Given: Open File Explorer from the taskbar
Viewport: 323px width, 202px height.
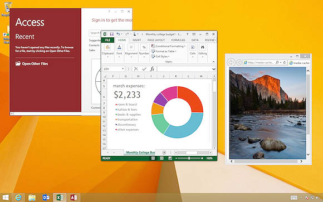Looking at the screenshot, I should 32,198.
